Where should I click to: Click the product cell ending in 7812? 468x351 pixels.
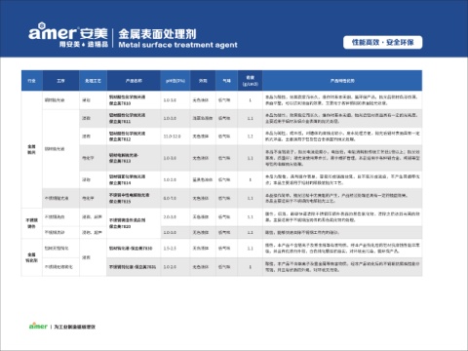134,136
